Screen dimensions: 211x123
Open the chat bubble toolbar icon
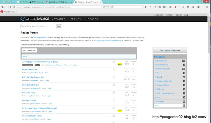click(188, 7)
